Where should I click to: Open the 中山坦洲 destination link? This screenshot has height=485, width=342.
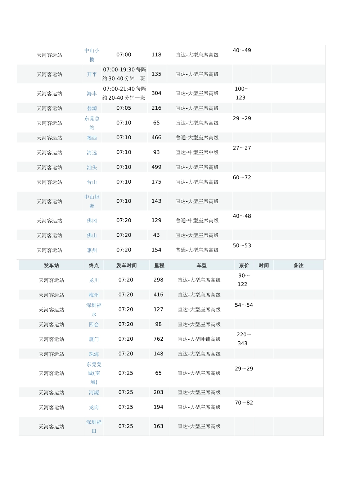coord(92,201)
